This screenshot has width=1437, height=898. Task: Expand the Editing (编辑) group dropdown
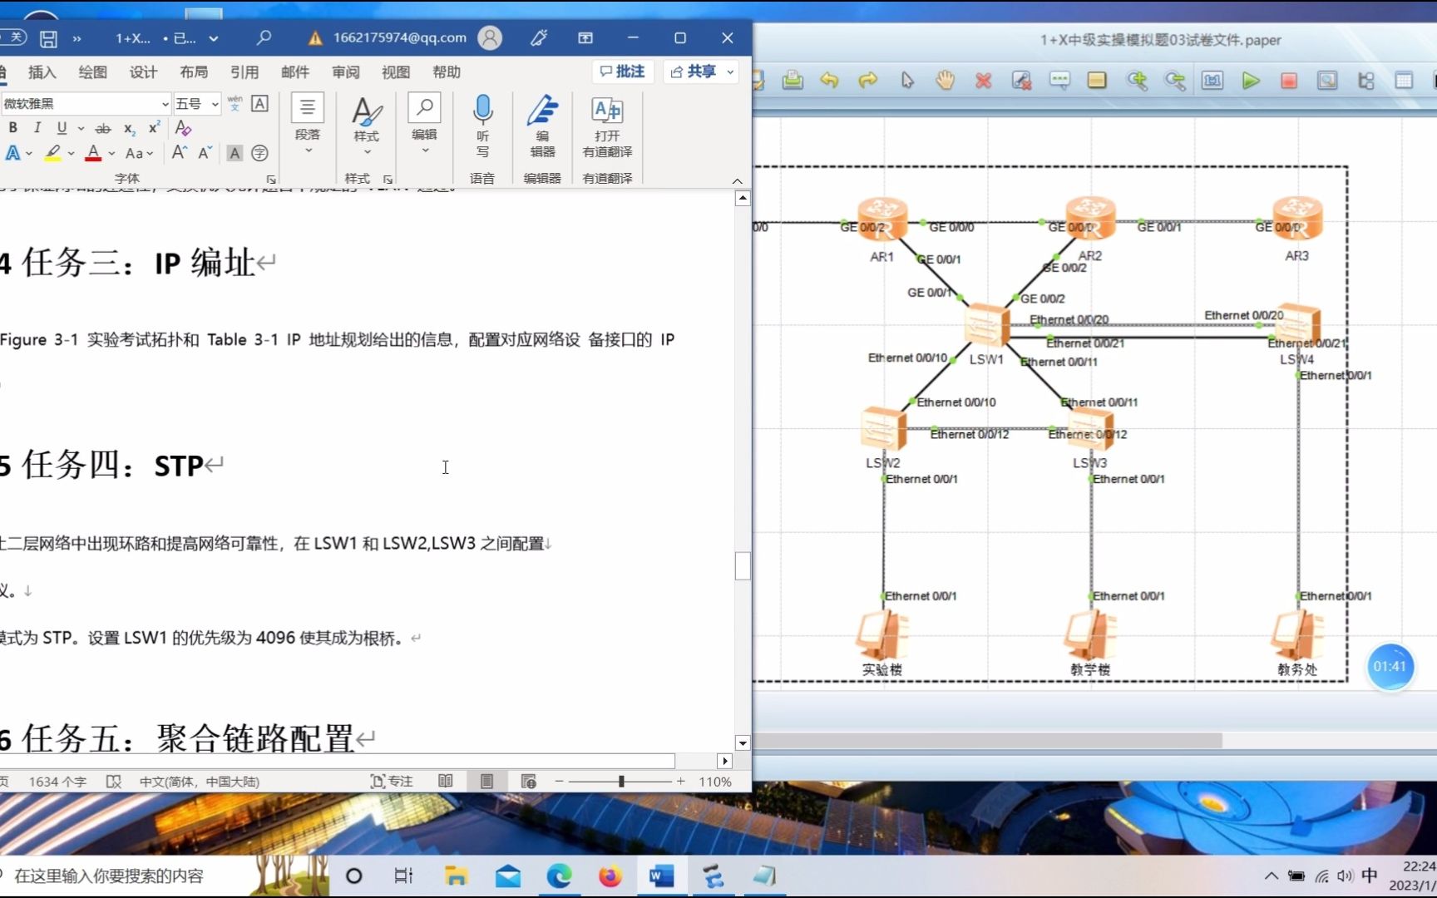coord(425,150)
